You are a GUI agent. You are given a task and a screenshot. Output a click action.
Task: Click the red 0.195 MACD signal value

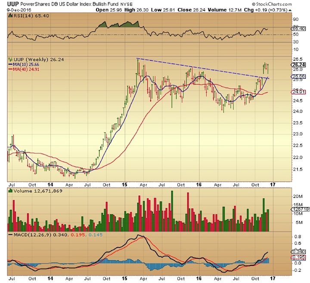point(77,235)
